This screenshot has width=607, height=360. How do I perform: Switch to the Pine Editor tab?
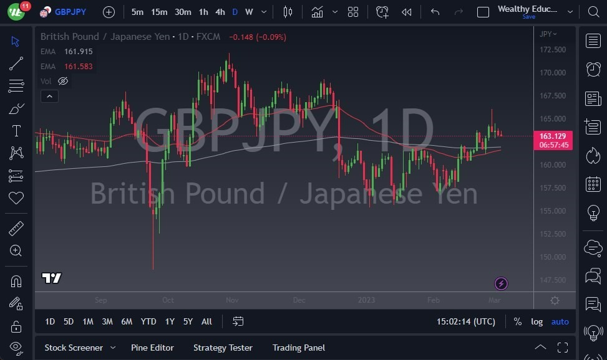152,348
